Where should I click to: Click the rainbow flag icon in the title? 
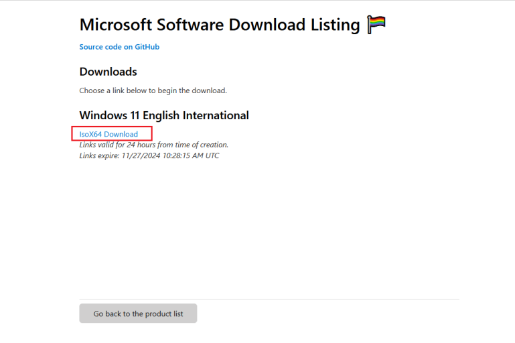point(376,25)
